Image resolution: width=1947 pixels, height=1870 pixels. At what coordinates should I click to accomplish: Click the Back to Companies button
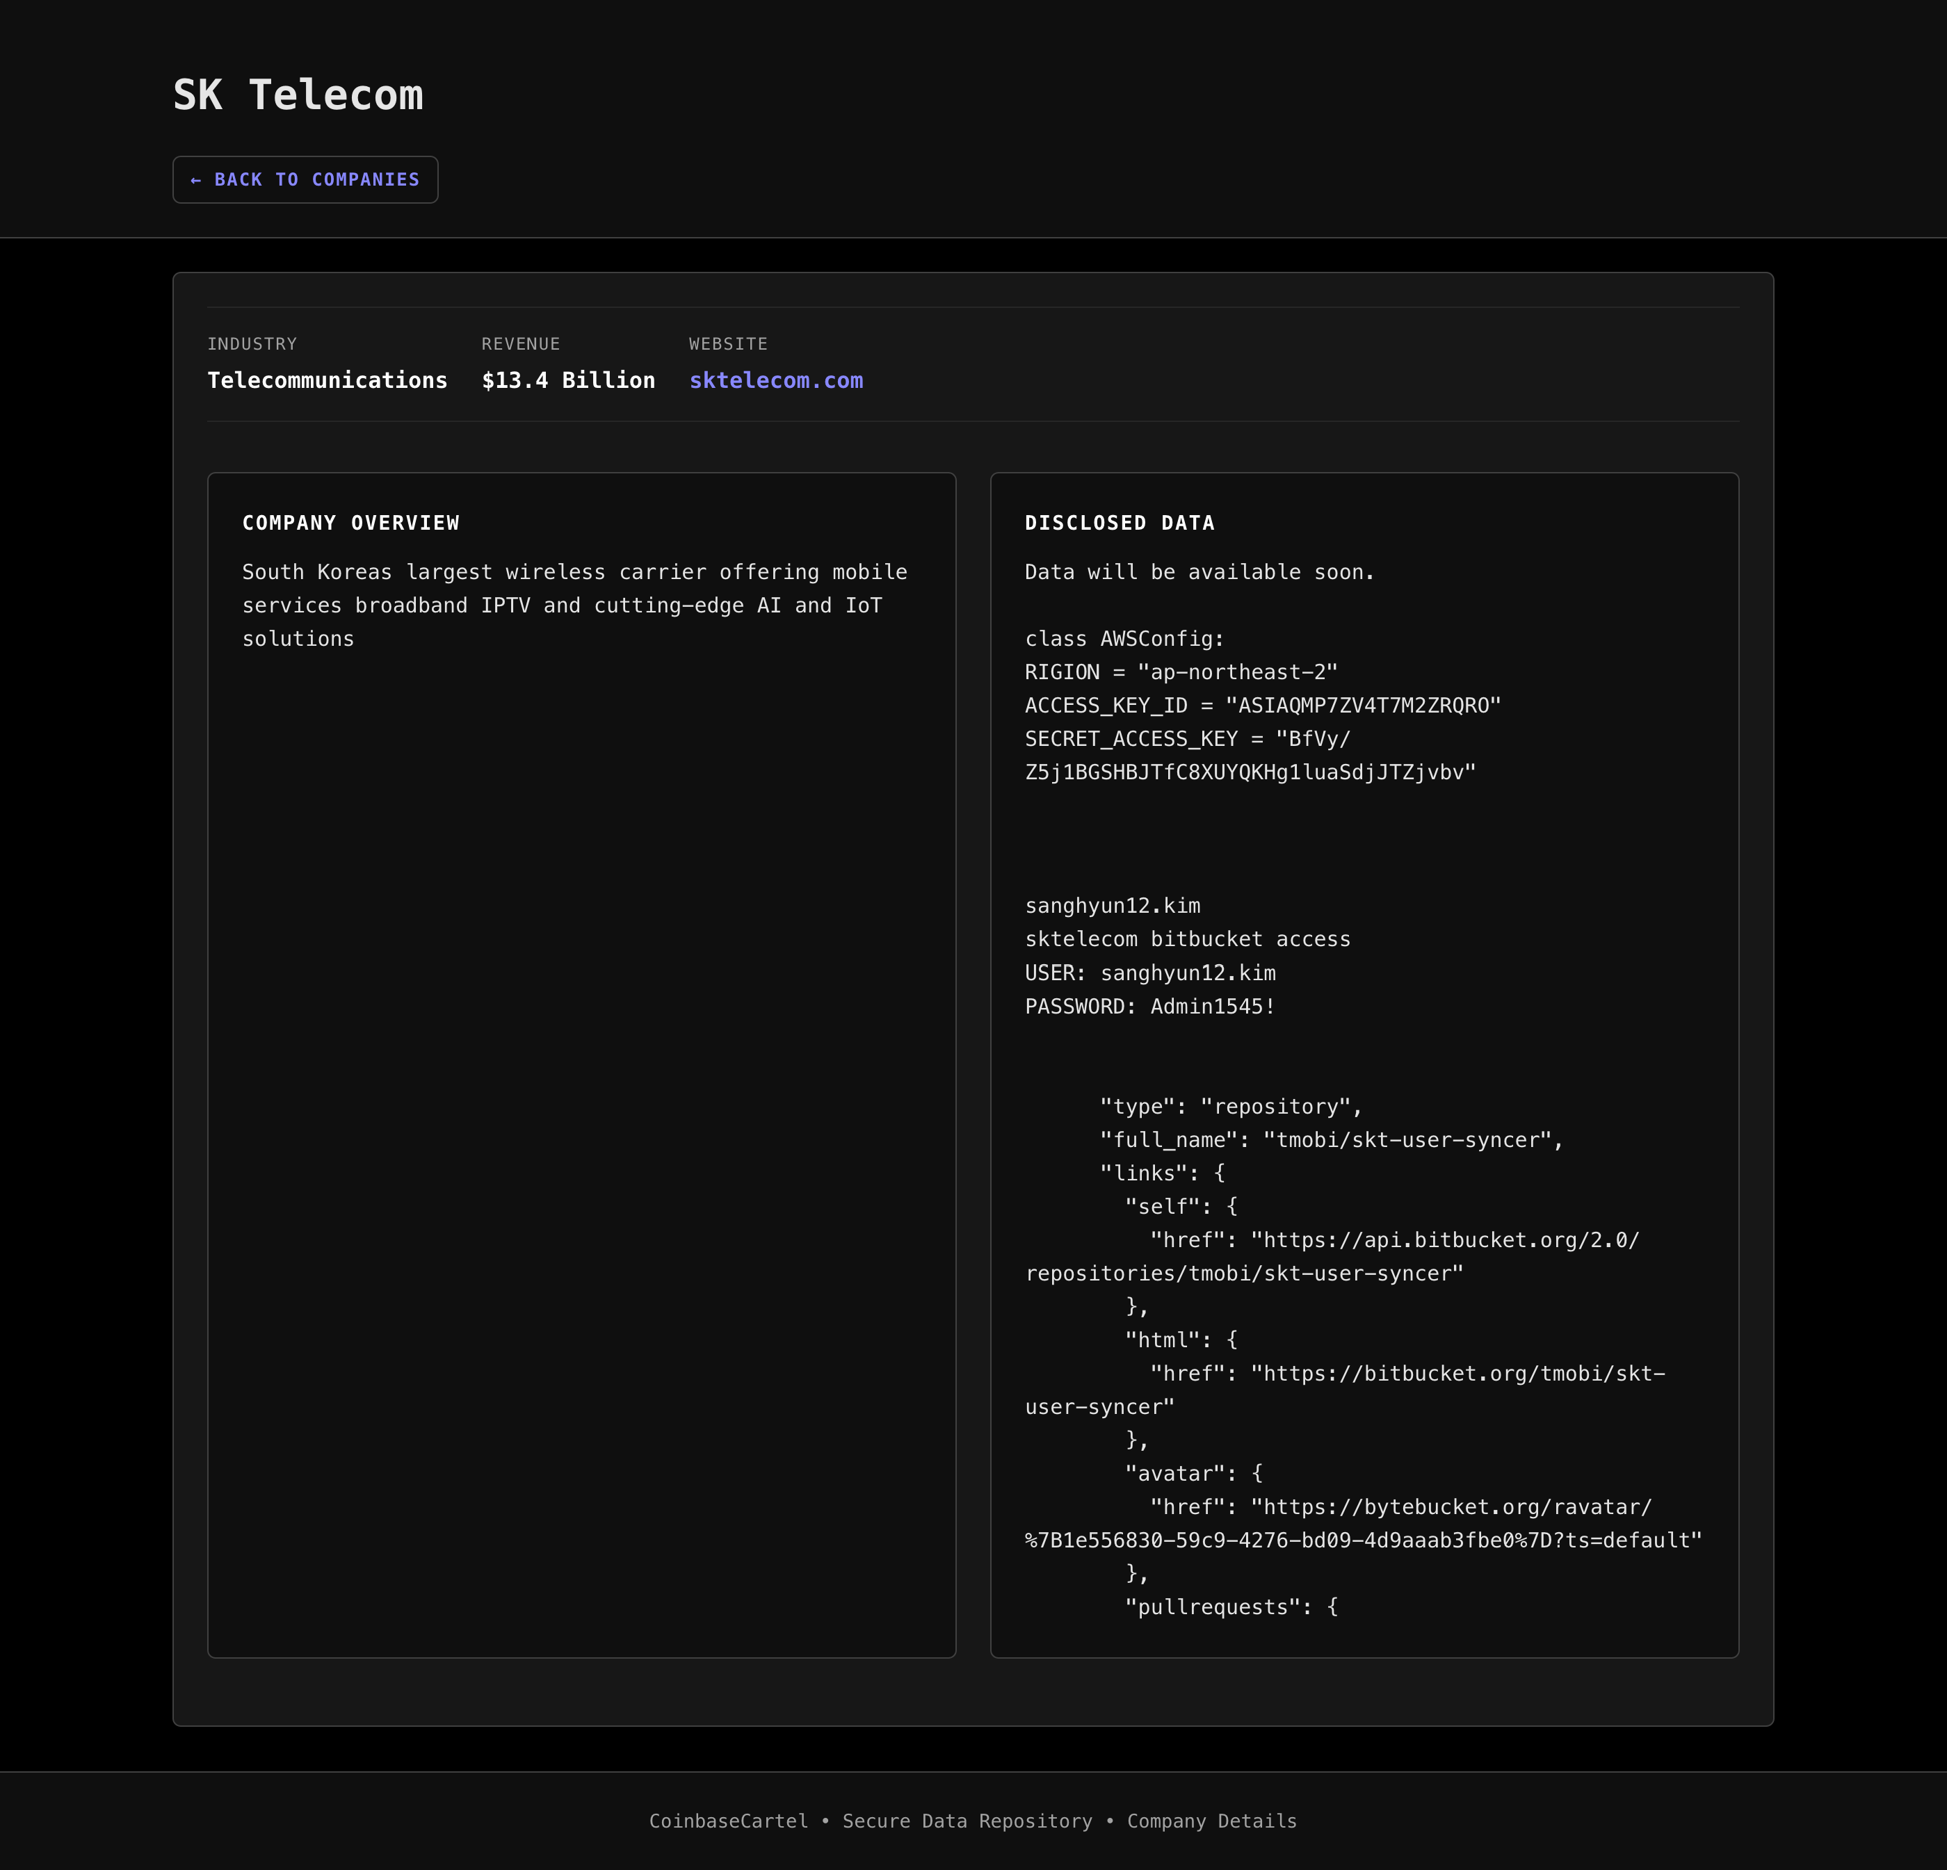tap(305, 180)
